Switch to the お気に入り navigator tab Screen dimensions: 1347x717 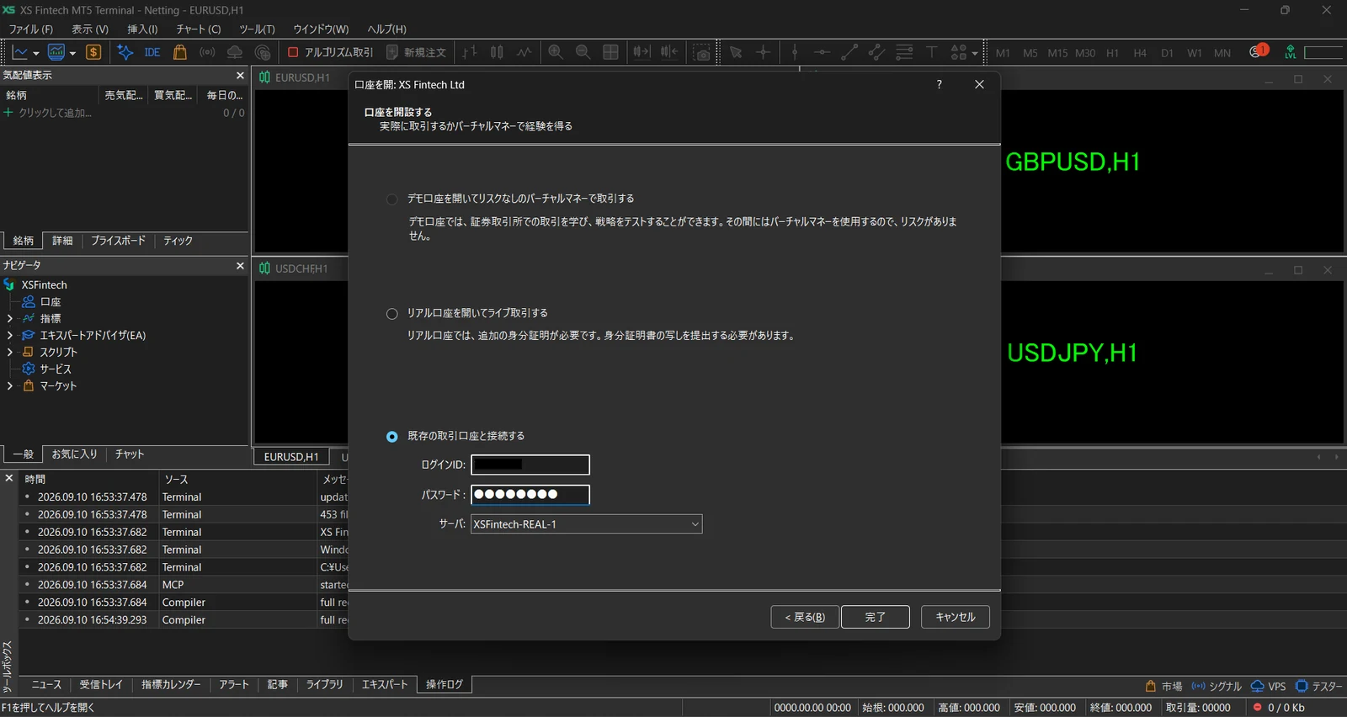coord(74,454)
